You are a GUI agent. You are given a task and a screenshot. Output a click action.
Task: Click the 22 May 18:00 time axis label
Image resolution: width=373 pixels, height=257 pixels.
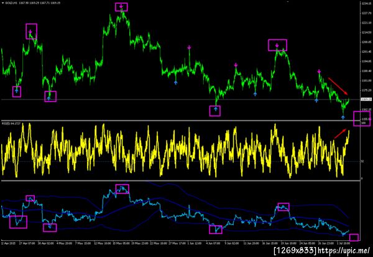coord(159,243)
